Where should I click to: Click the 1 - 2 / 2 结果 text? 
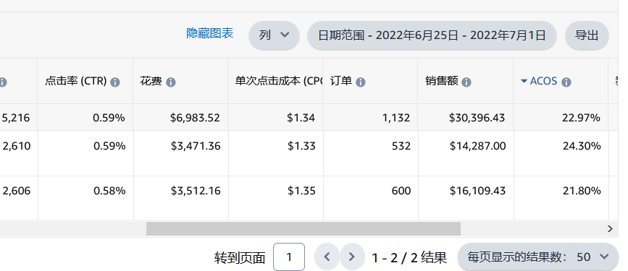pyautogui.click(x=409, y=258)
